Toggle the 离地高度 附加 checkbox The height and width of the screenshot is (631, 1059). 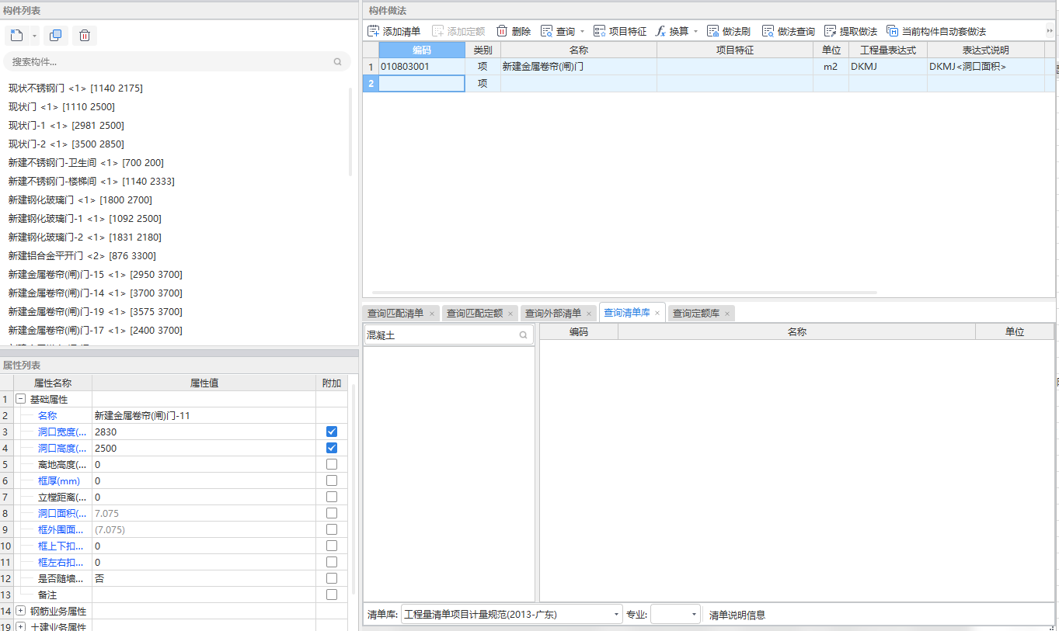click(x=332, y=464)
